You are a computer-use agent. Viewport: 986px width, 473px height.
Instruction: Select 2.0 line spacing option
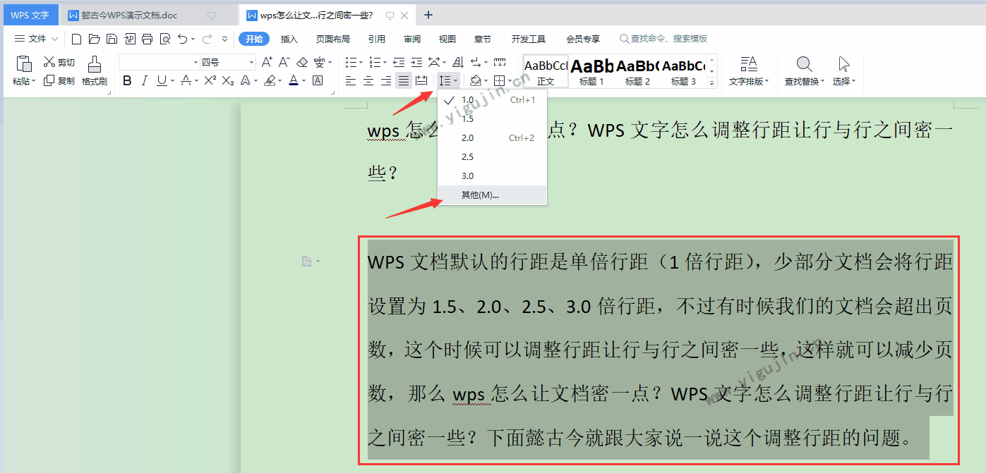tap(492, 137)
